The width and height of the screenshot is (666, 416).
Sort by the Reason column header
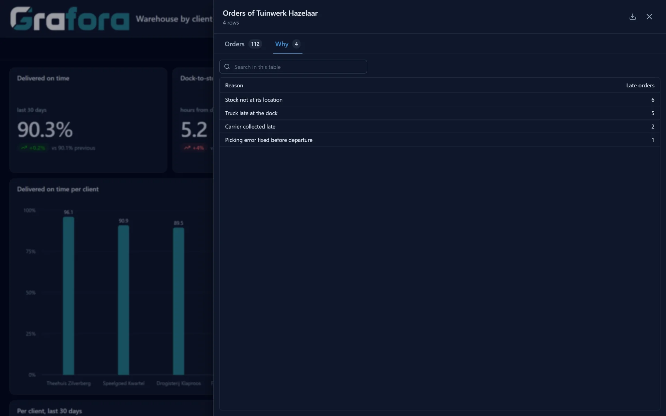pyautogui.click(x=234, y=85)
